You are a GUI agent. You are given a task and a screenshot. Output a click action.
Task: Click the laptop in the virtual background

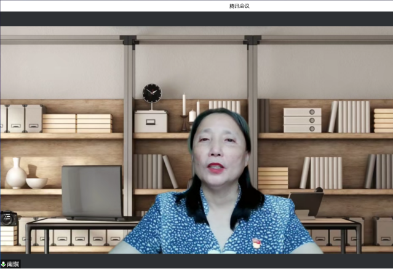tap(92, 192)
